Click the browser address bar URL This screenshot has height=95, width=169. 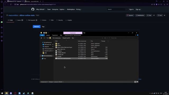point(38,4)
